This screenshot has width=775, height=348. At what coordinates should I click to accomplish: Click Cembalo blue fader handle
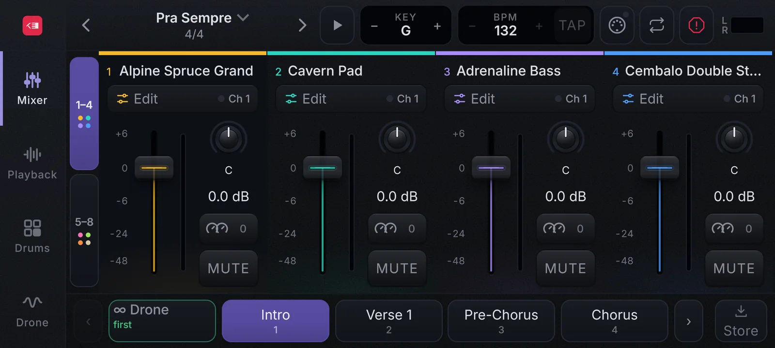point(660,168)
